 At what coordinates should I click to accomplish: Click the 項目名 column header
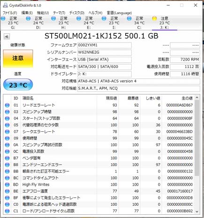[x=59, y=98]
